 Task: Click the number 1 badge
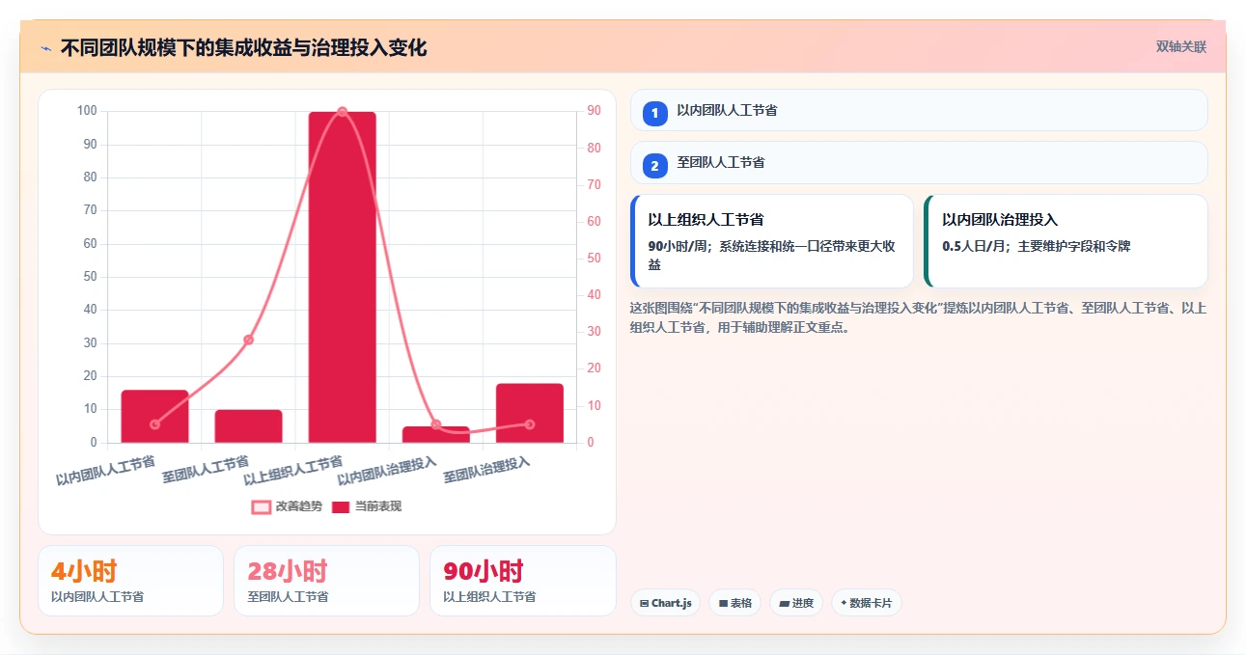pyautogui.click(x=655, y=113)
